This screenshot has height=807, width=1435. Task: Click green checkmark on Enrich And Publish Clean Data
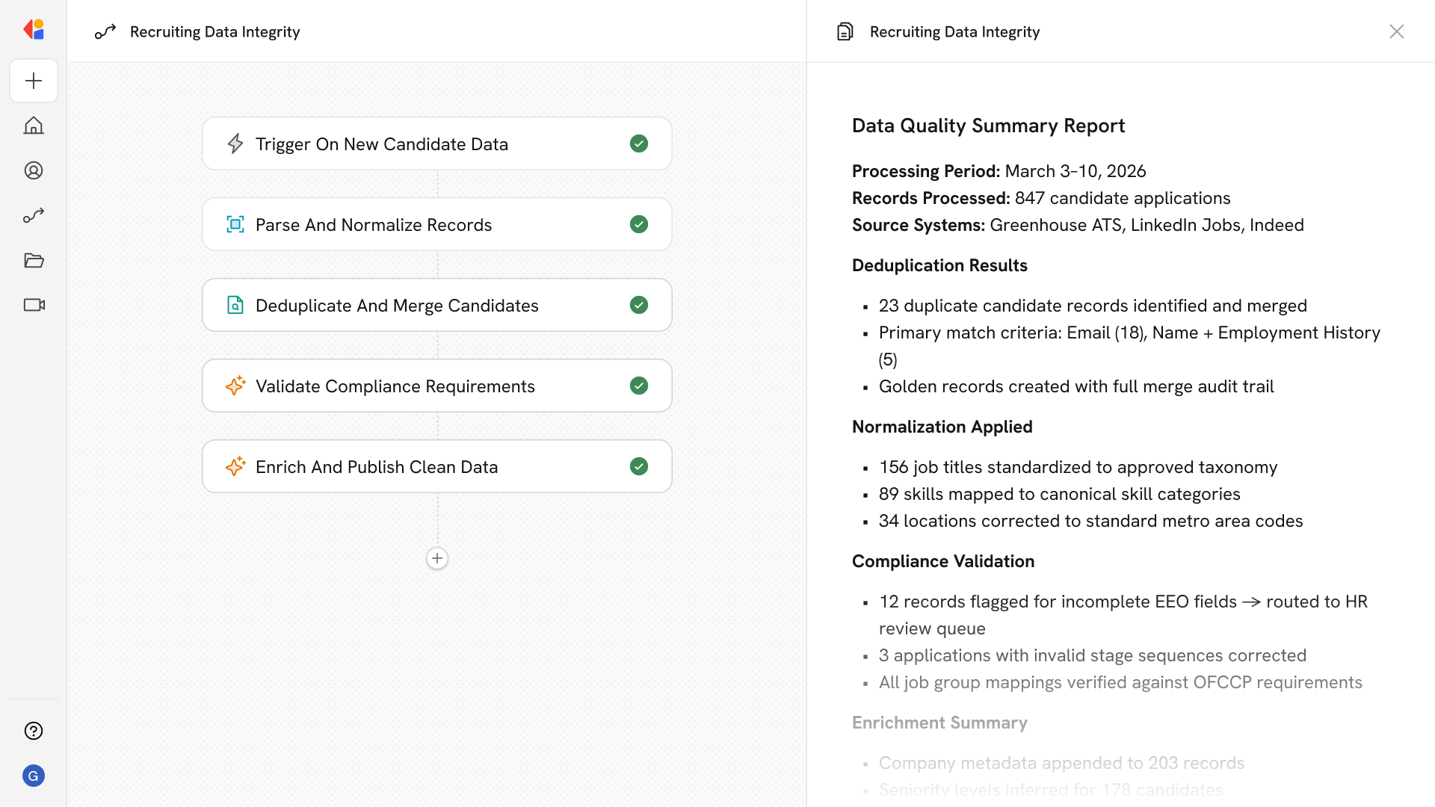639,466
